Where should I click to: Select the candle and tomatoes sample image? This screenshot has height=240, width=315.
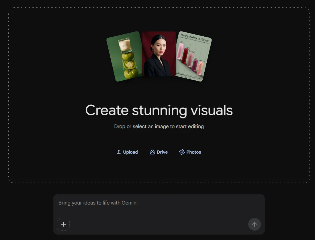pyautogui.click(x=125, y=56)
